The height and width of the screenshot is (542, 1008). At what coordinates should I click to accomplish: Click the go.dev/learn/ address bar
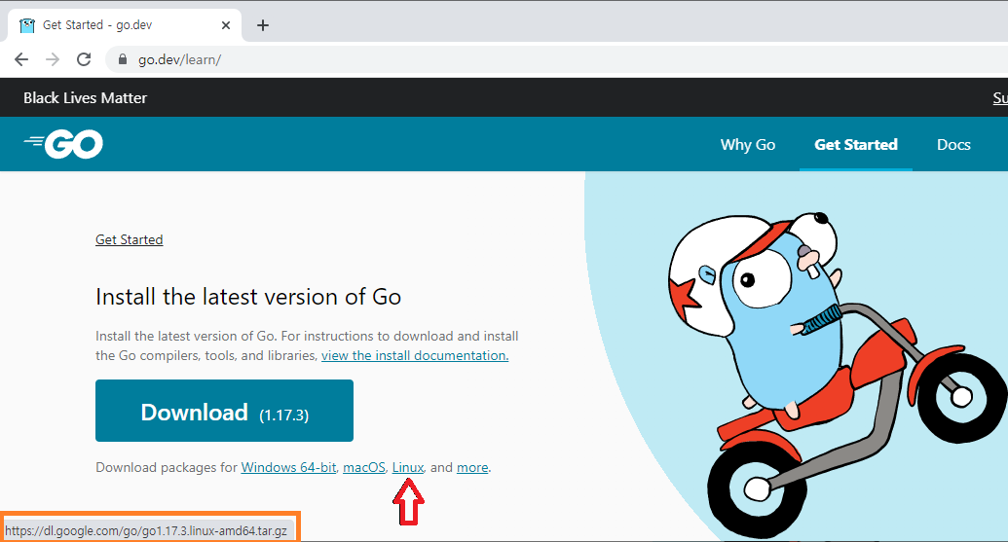556,59
